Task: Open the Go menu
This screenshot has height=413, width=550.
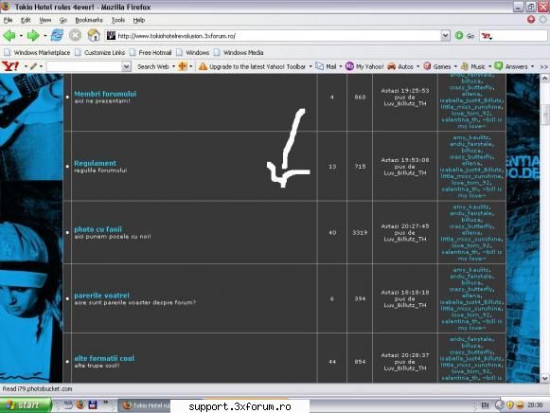Action: pyautogui.click(x=63, y=20)
